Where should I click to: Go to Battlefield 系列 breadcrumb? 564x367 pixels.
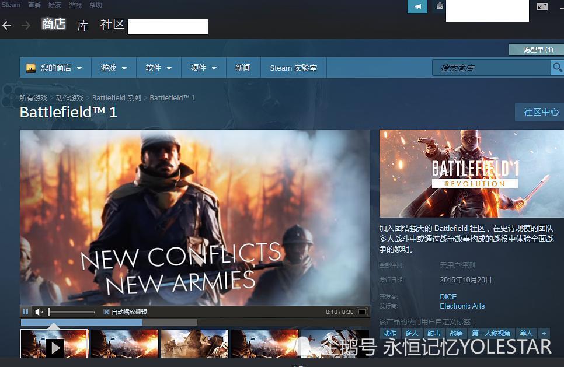click(x=117, y=98)
